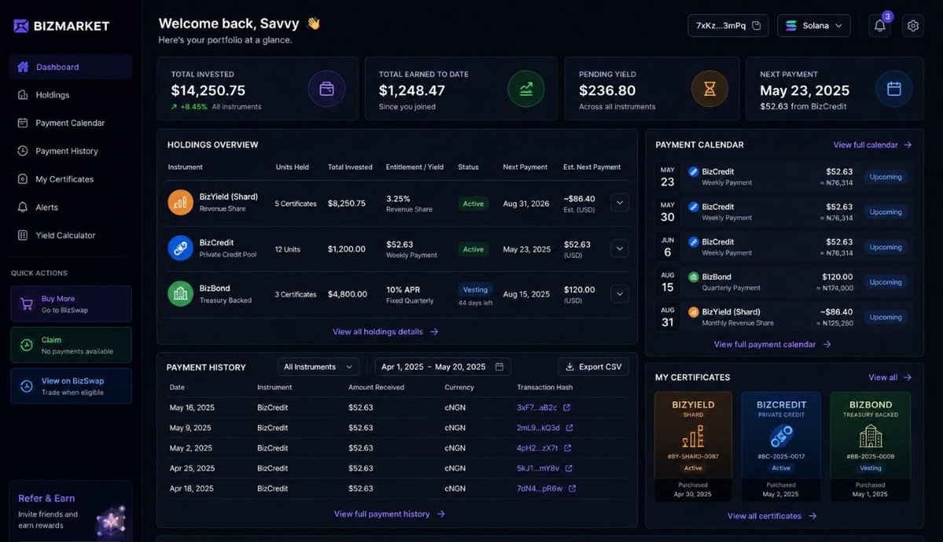Click View all certificates link
943x542 pixels.
[772, 516]
